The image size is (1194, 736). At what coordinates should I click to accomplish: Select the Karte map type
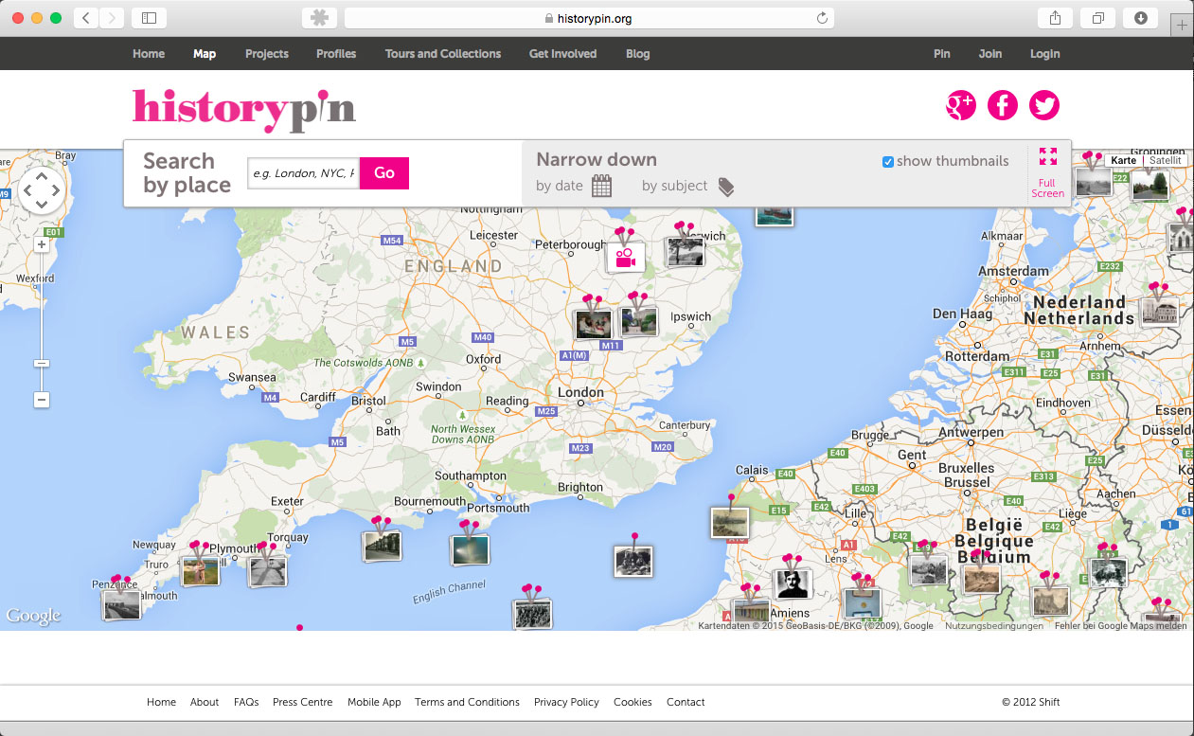[1123, 161]
